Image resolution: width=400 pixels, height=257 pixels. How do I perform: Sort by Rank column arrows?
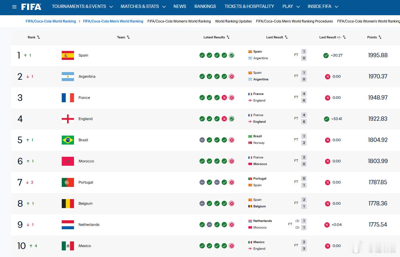tap(38, 37)
